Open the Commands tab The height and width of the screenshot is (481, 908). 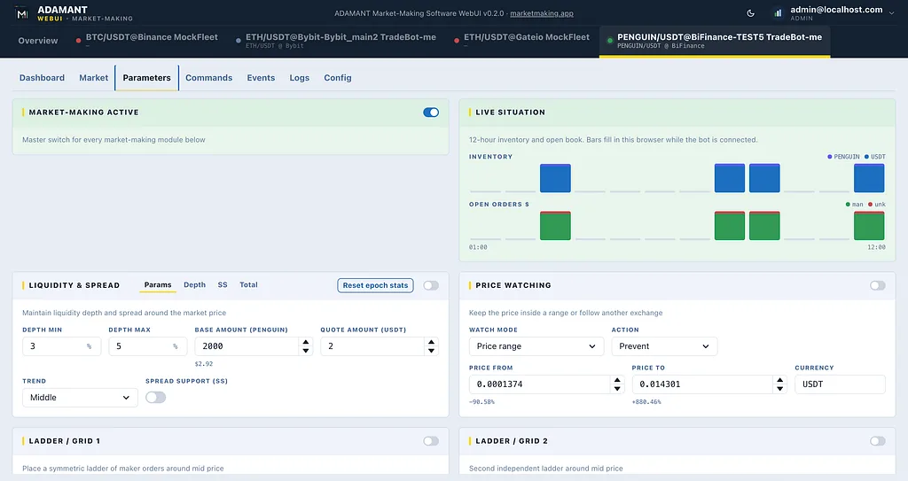click(208, 78)
